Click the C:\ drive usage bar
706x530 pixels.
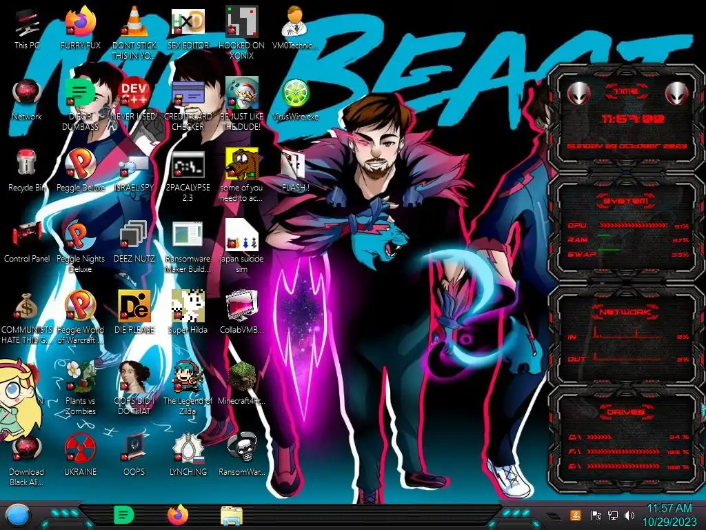click(599, 437)
